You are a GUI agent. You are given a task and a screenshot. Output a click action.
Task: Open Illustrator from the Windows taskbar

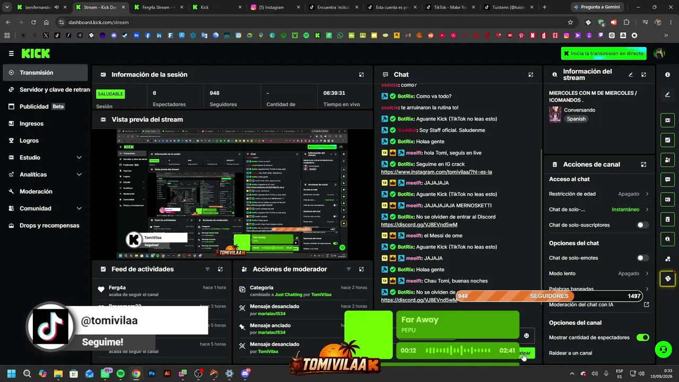pyautogui.click(x=167, y=374)
